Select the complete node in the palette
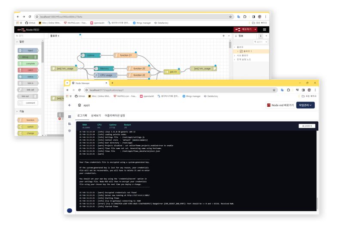Image resolution: width=338 pixels, height=225 pixels. 28,63
